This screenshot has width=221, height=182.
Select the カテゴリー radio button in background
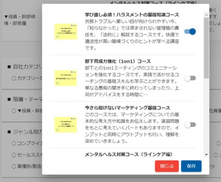point(14,78)
